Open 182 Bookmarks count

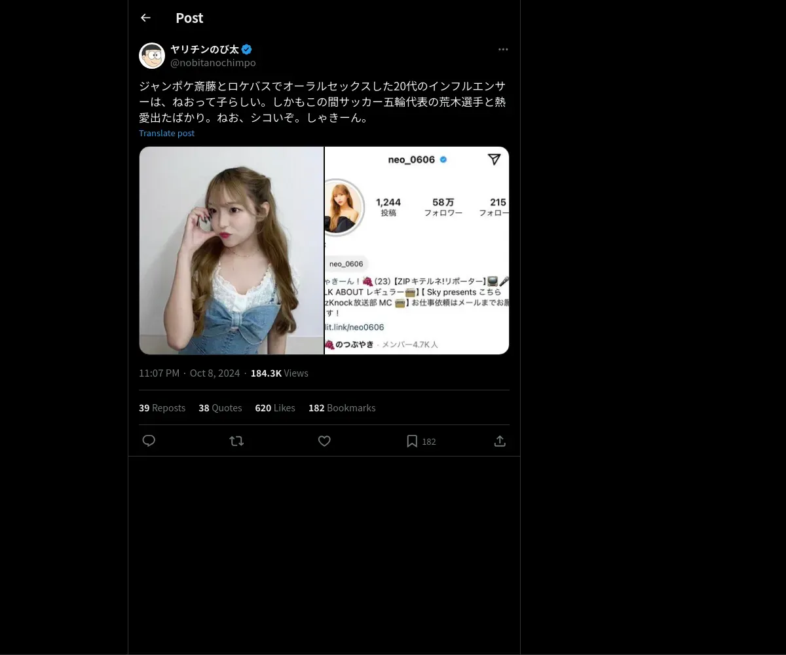342,407
